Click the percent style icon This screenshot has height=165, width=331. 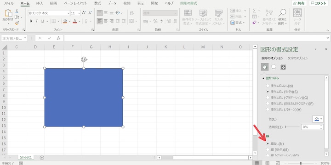click(155, 21)
